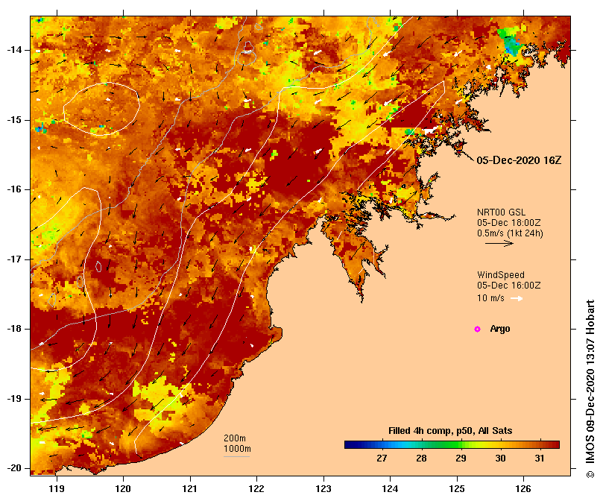Viewport: 603px width, 501px height.
Task: Click longitude axis label '122'
Action: [x=256, y=489]
